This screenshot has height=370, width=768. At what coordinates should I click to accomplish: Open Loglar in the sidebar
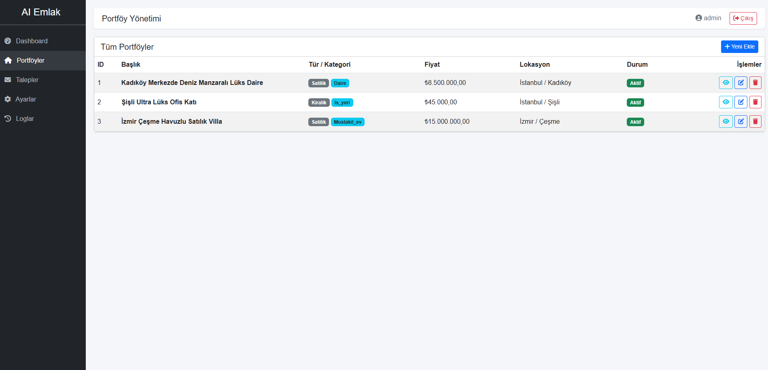click(x=43, y=119)
